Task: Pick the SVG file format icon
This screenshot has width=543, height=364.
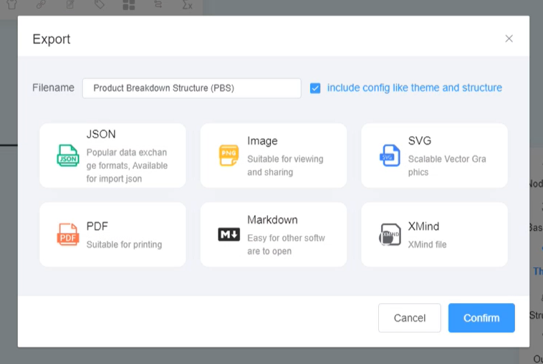Action: pyautogui.click(x=389, y=155)
